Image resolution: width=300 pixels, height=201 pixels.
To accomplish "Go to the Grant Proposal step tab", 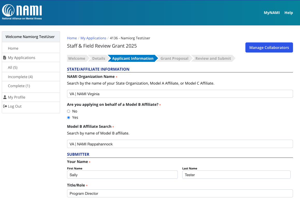I will click(x=174, y=58).
